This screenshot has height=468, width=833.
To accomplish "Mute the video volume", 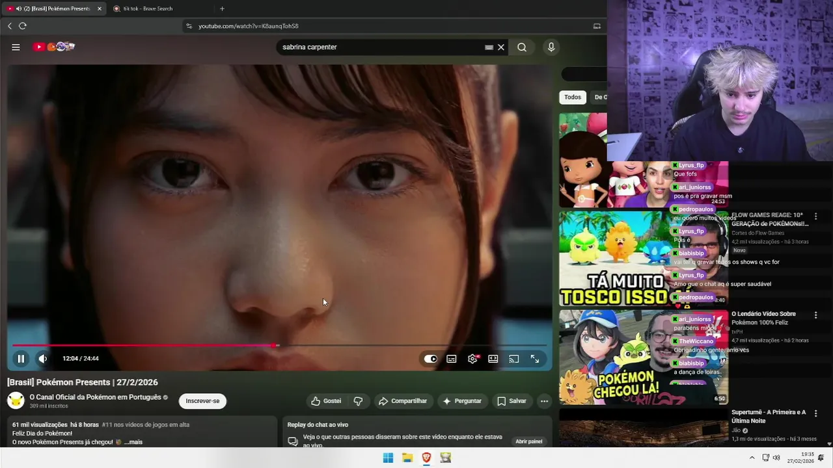I will (42, 358).
